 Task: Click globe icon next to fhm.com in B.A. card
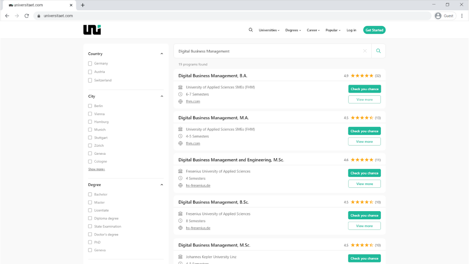(x=181, y=102)
